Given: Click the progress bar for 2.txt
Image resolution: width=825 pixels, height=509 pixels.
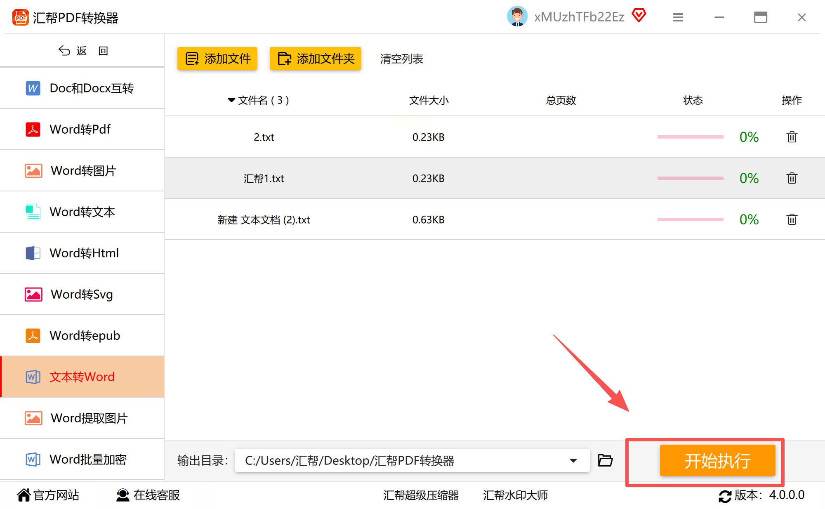Looking at the screenshot, I should [x=690, y=137].
